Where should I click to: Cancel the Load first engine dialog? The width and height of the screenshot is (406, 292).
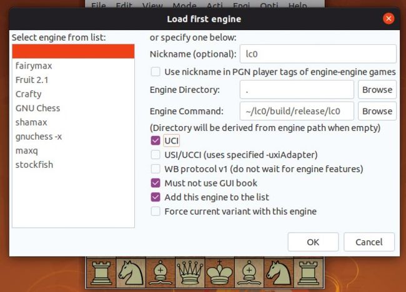click(369, 242)
